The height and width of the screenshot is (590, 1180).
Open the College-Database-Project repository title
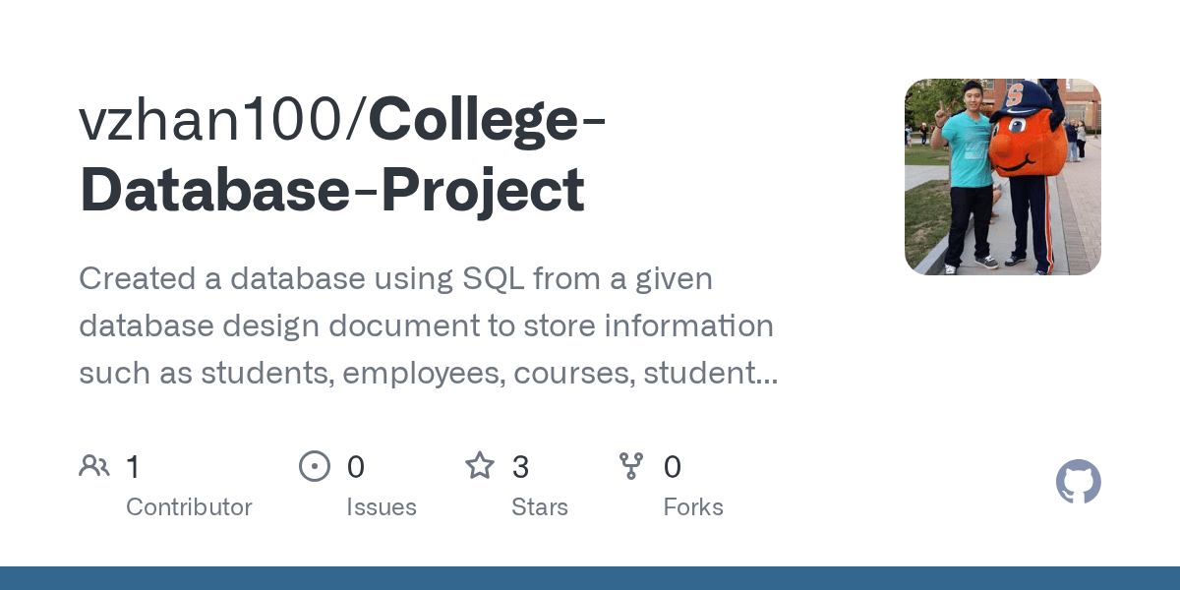(334, 190)
